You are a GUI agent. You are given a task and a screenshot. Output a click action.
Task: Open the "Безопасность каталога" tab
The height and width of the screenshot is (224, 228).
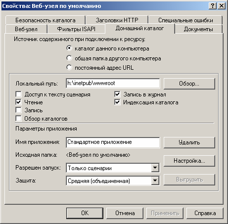(46, 20)
